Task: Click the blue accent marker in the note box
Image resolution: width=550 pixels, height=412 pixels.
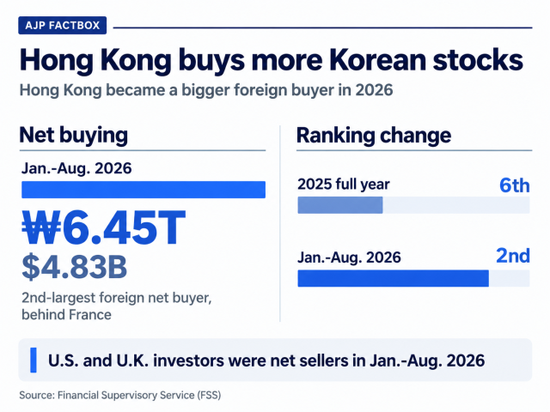Action: [x=34, y=360]
